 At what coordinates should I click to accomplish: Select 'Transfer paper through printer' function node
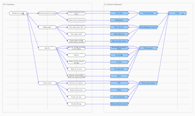click(x=76, y=41)
